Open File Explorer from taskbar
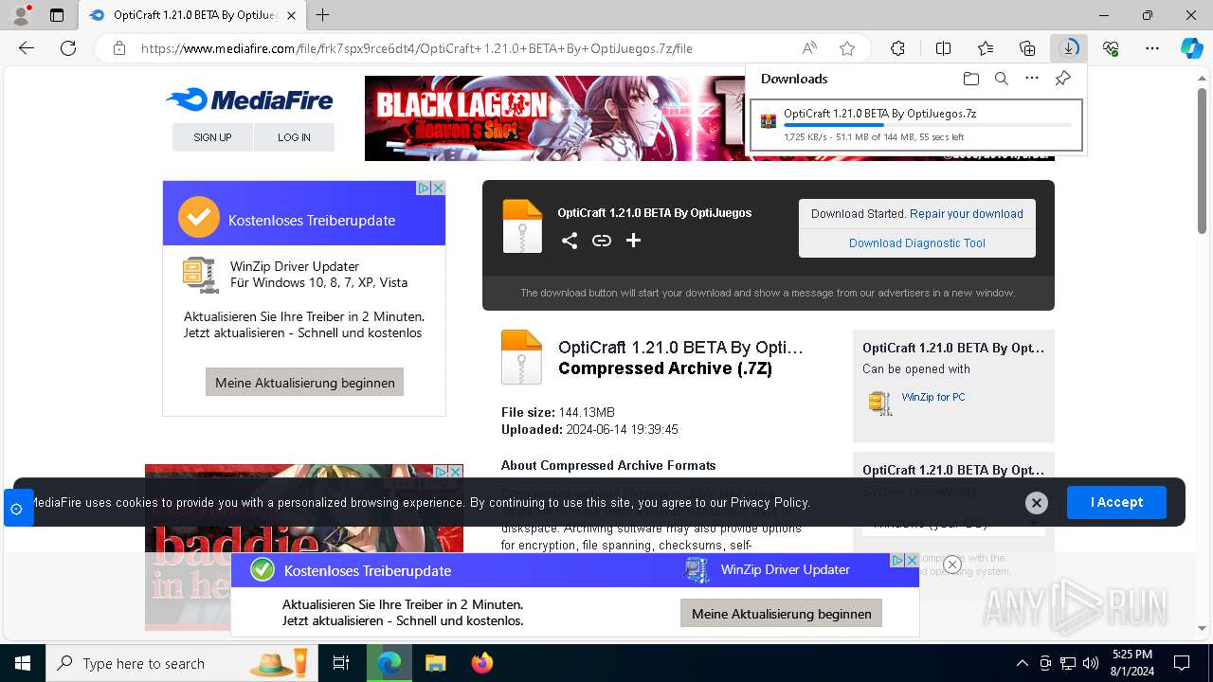 [435, 663]
